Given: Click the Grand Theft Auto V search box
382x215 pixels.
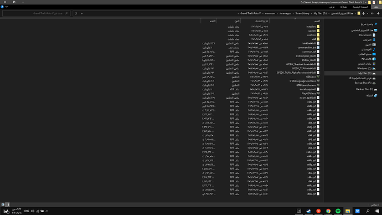Looking at the screenshot, I should (36, 13).
